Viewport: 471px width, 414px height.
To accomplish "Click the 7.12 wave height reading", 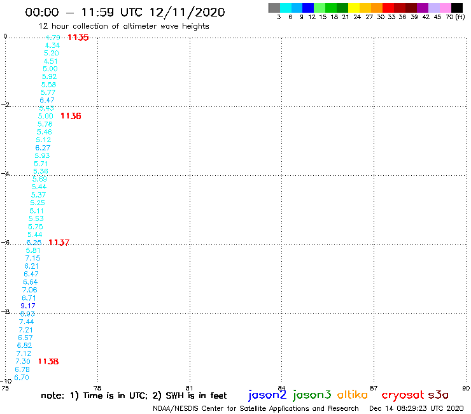I will [x=24, y=353].
